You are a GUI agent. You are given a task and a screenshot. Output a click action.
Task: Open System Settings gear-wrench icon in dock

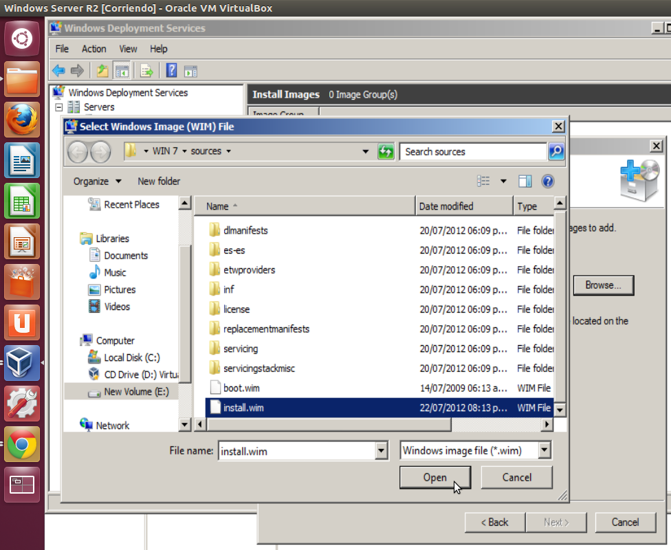pos(22,404)
